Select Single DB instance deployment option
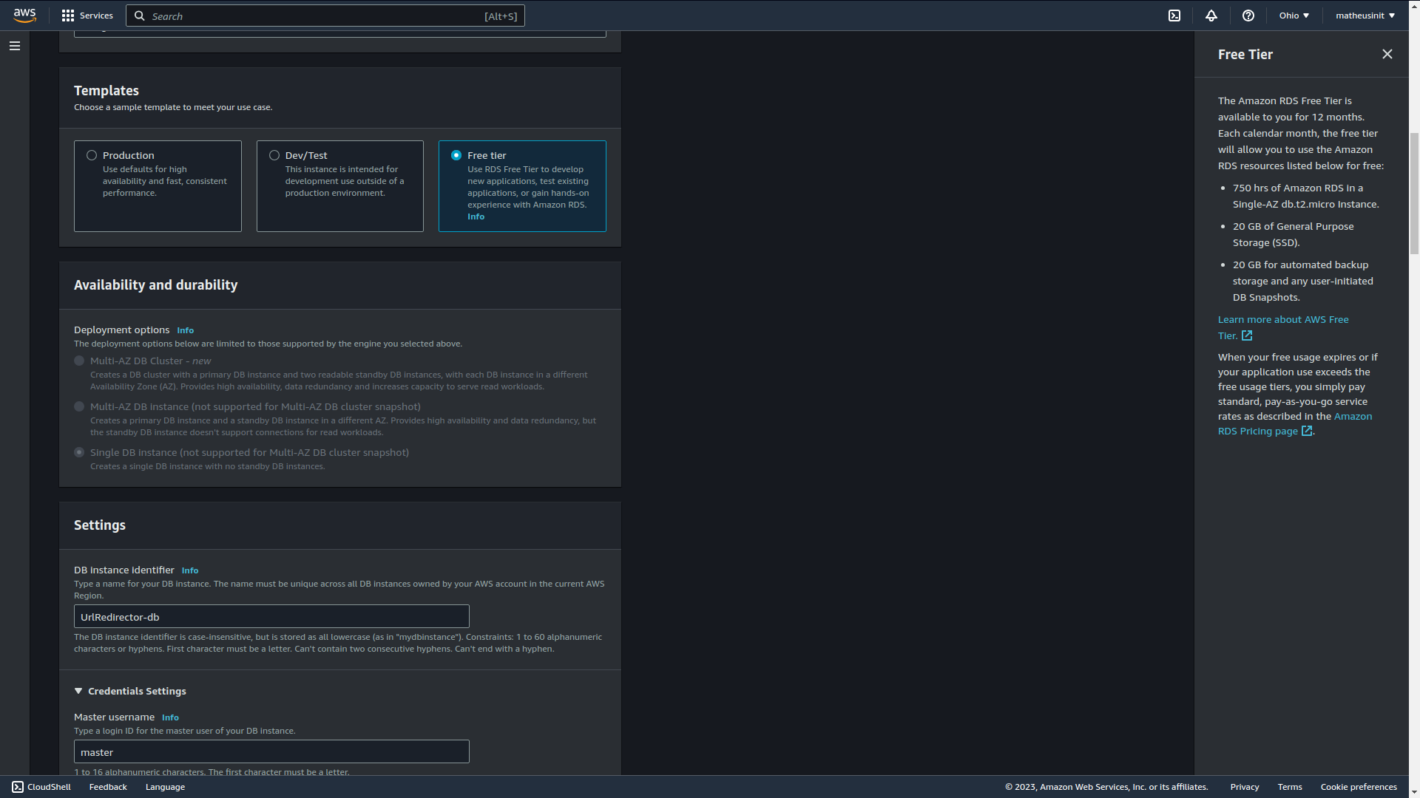1420x798 pixels. 79,452
